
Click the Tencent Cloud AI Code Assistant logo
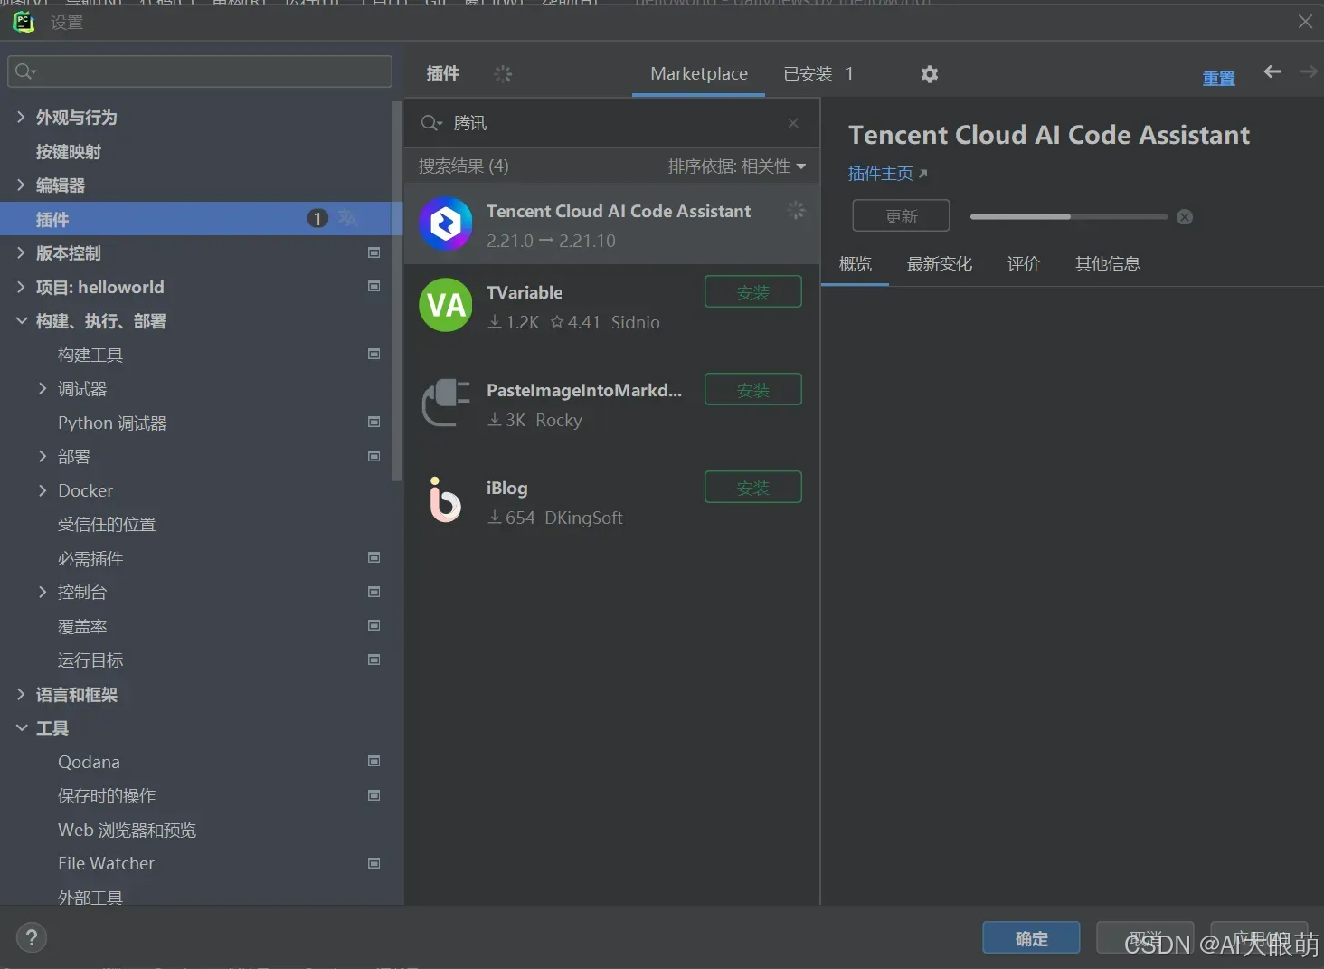[x=446, y=223]
